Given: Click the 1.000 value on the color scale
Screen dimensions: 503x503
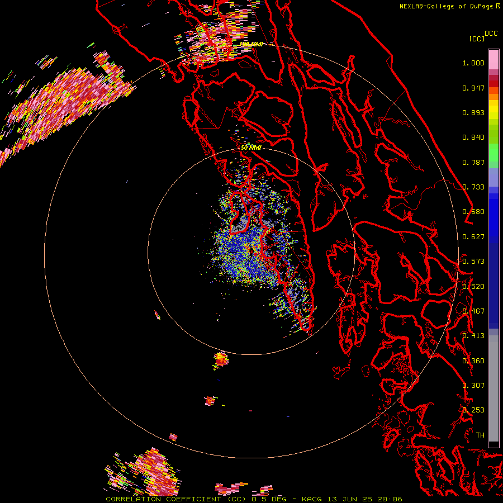Looking at the screenshot, I should point(473,63).
